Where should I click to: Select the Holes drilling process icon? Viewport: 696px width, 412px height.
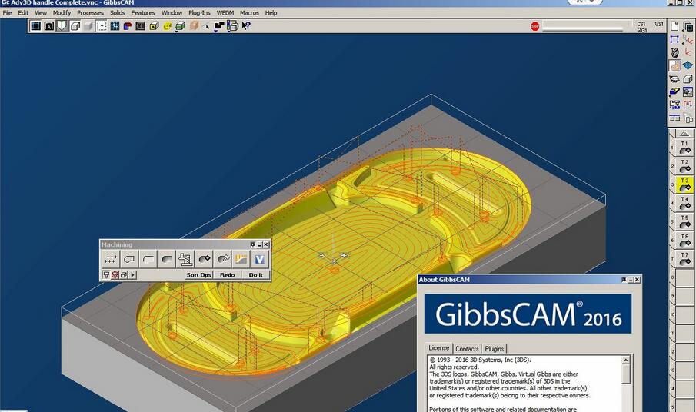coord(111,259)
